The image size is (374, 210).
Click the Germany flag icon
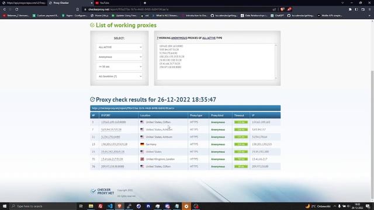click(x=142, y=144)
